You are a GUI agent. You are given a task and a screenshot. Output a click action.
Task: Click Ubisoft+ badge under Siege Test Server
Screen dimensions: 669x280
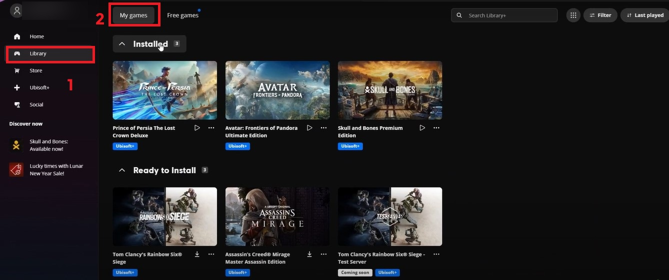(387, 273)
